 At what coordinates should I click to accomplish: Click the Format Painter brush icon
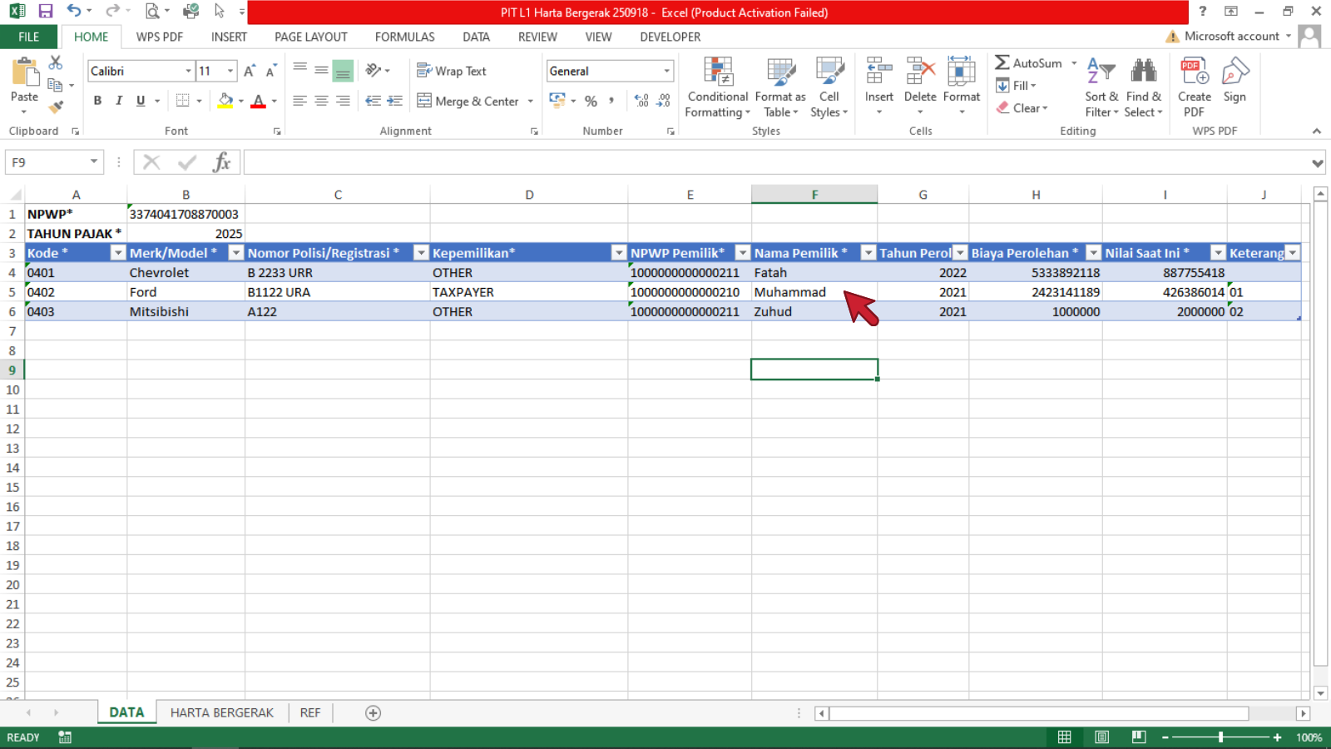pos(56,107)
